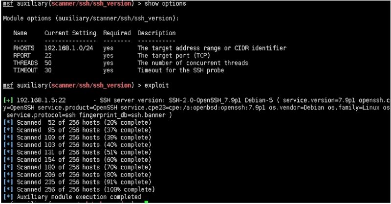Click the "Required" column header
Screen dimensions: 391x204
[116, 33]
